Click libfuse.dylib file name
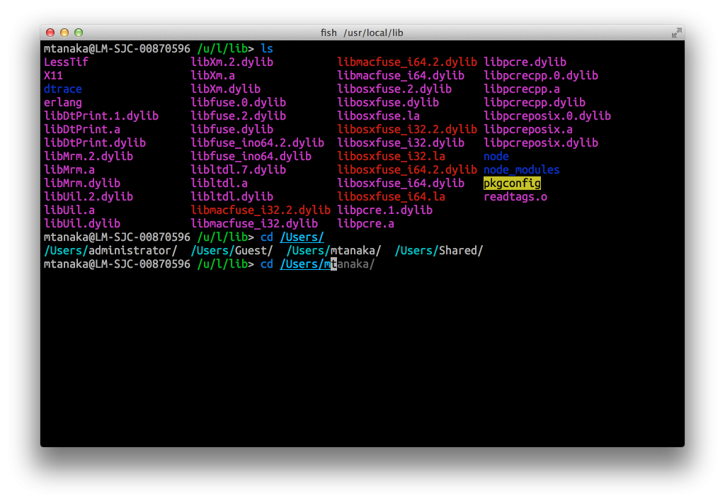This screenshot has height=503, width=725. 232,129
